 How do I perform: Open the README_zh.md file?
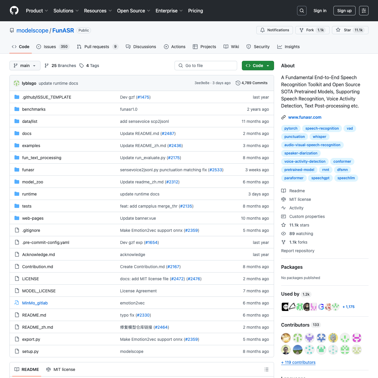38,327
